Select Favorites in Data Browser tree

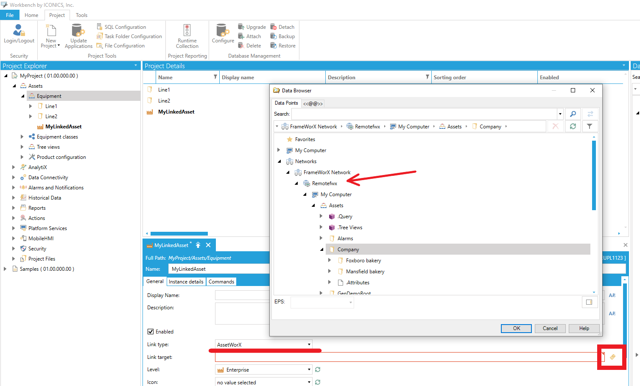coord(305,139)
